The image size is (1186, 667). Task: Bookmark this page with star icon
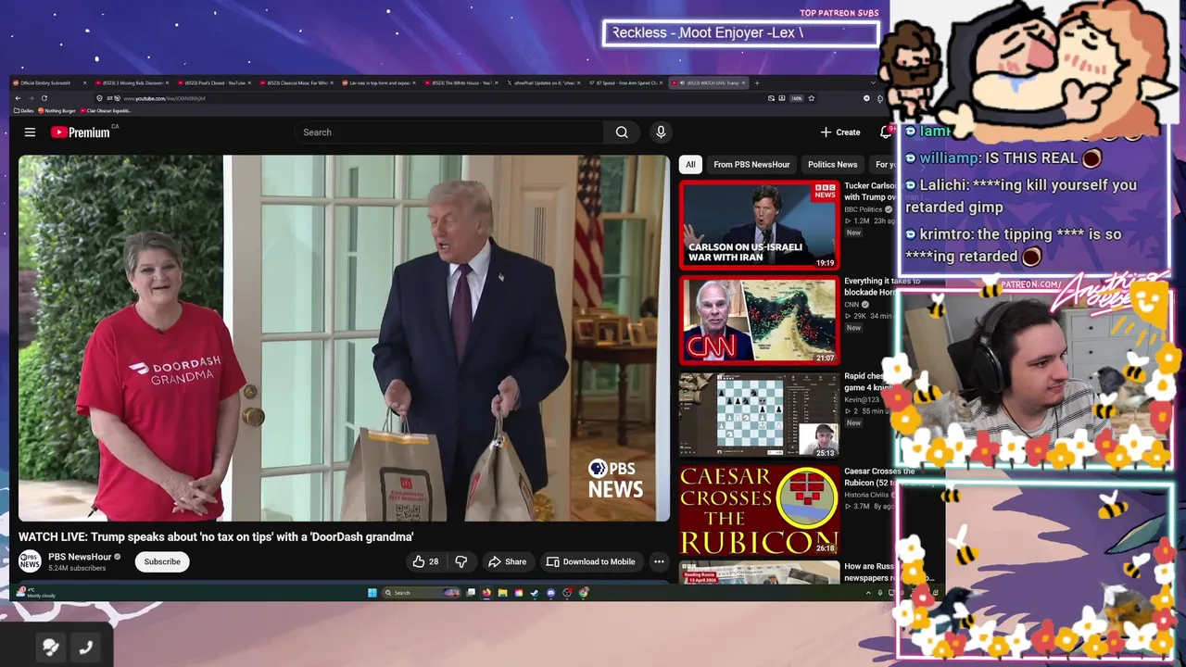[811, 98]
